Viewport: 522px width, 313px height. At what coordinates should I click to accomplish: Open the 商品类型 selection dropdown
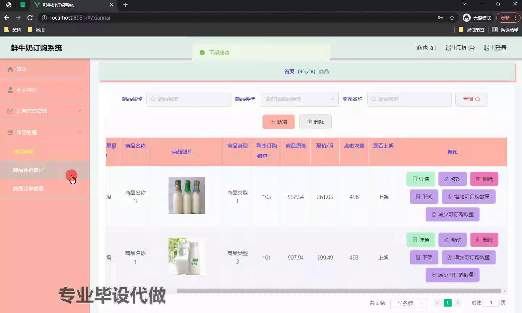299,99
